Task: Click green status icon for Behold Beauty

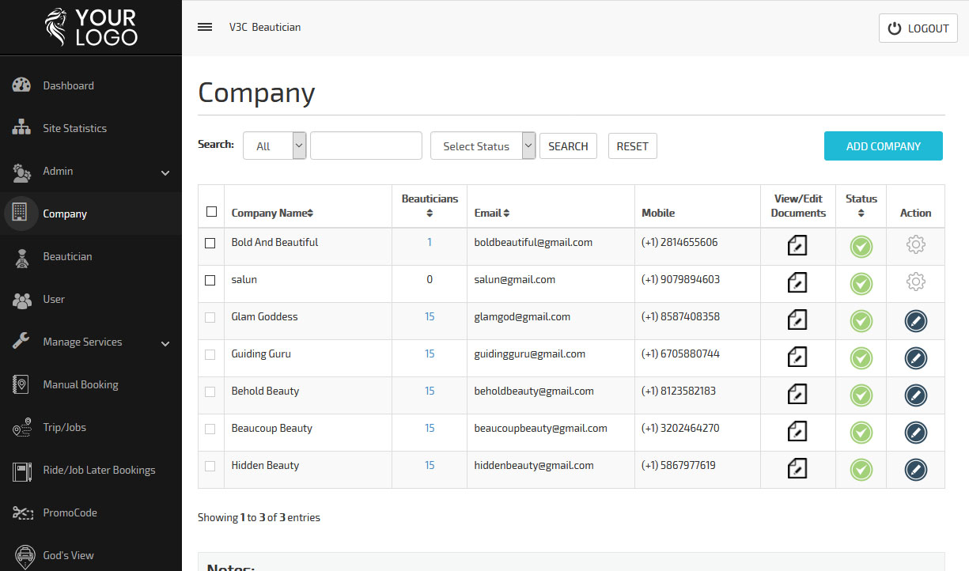Action: (861, 395)
